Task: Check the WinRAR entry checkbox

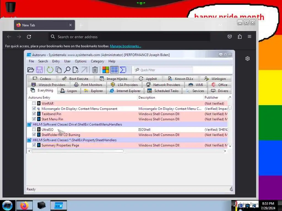Action: coord(34,103)
